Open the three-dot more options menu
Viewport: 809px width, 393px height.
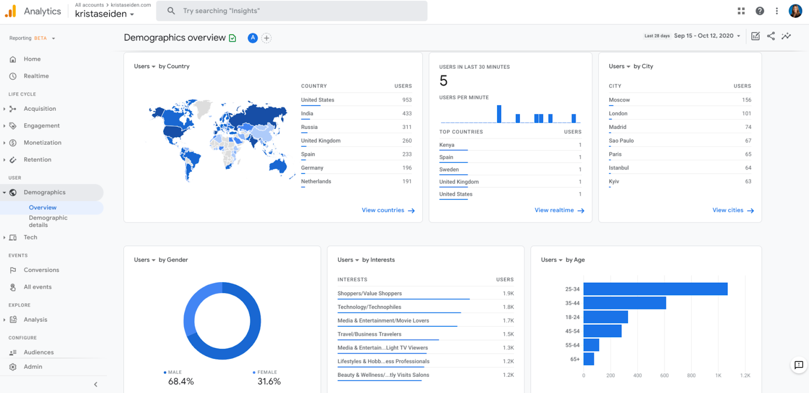pyautogui.click(x=777, y=11)
